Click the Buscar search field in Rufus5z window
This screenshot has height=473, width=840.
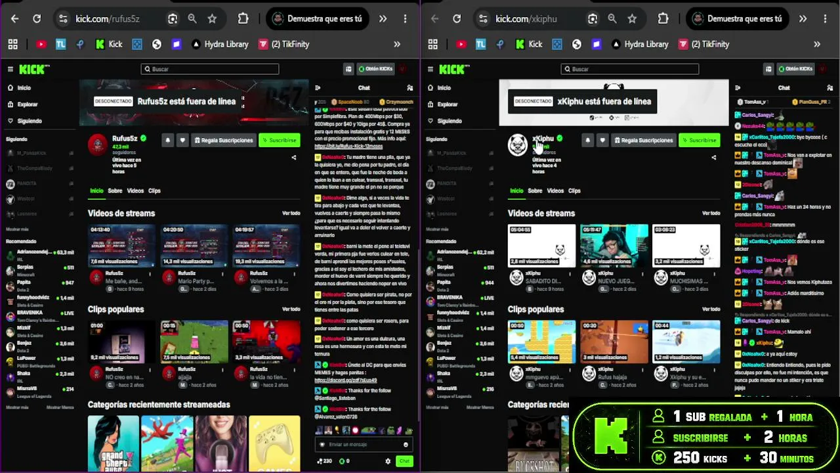coord(210,69)
